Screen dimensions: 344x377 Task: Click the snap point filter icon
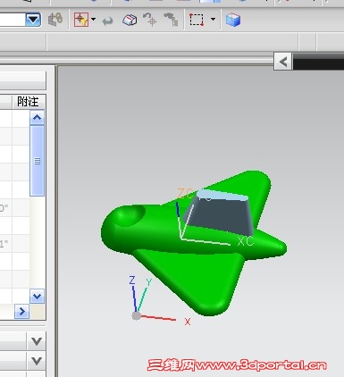tap(81, 20)
